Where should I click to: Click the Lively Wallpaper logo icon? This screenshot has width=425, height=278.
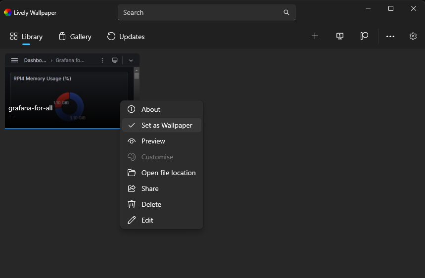pyautogui.click(x=7, y=12)
